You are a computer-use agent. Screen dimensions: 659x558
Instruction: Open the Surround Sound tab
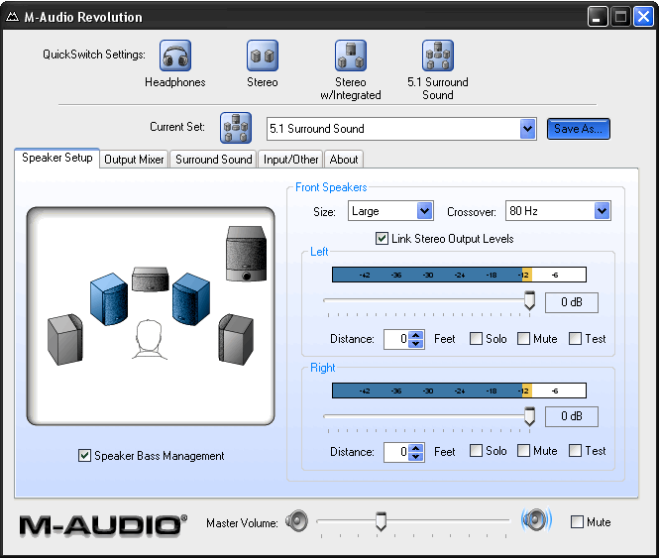[213, 160]
